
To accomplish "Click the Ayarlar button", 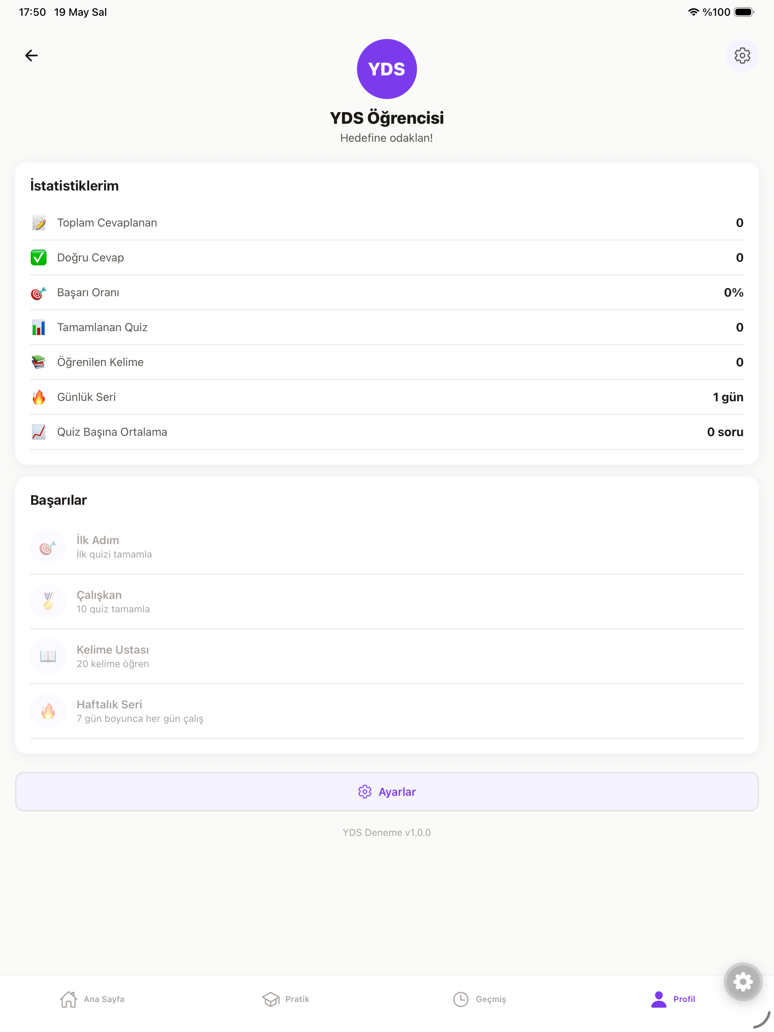I will tap(387, 792).
